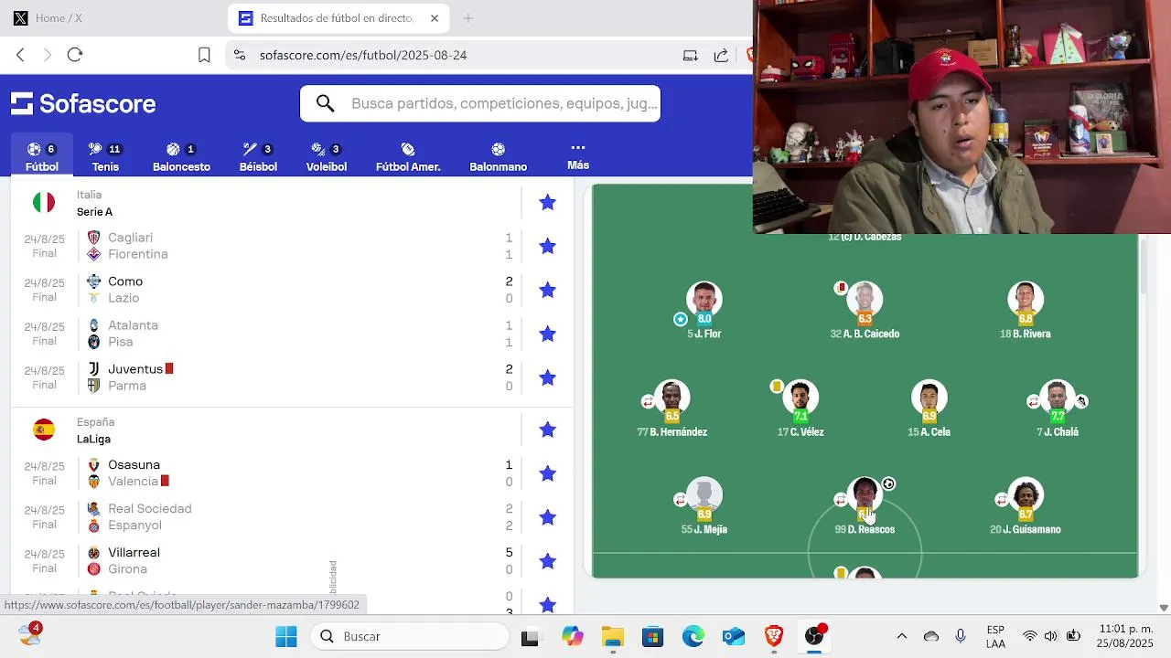Reload the Sofascore page
The image size is (1171, 658).
pos(75,55)
